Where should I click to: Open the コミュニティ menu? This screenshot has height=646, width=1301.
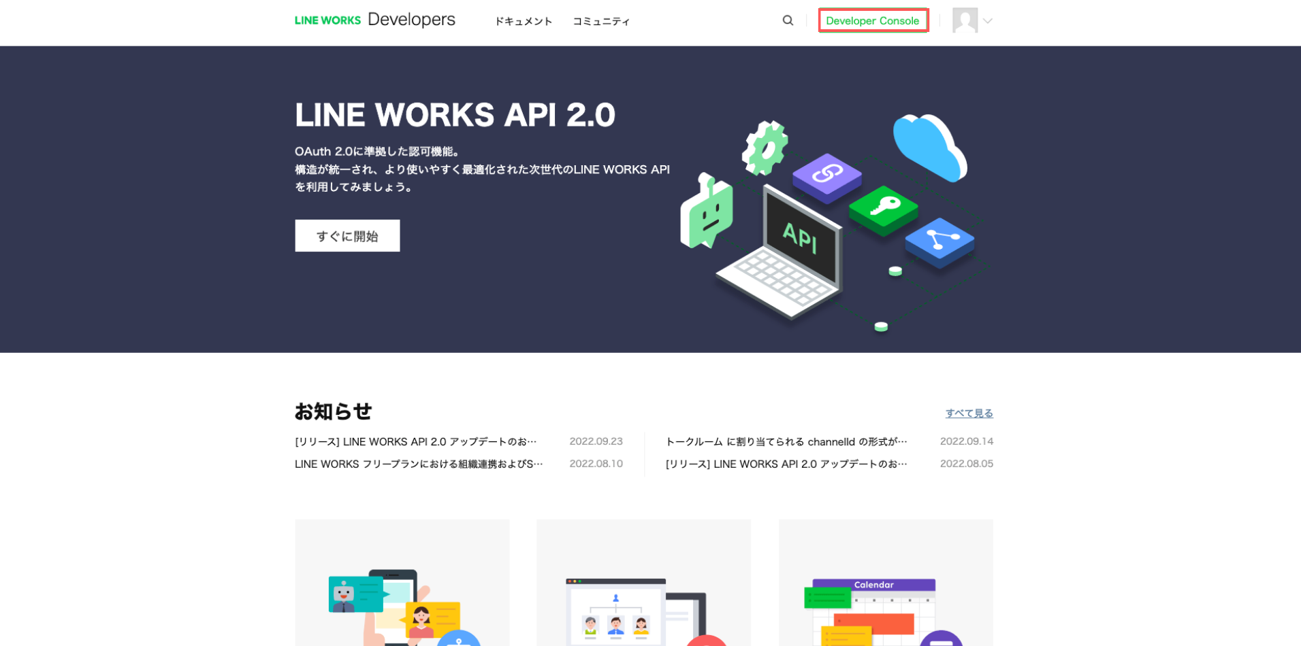[x=601, y=21]
